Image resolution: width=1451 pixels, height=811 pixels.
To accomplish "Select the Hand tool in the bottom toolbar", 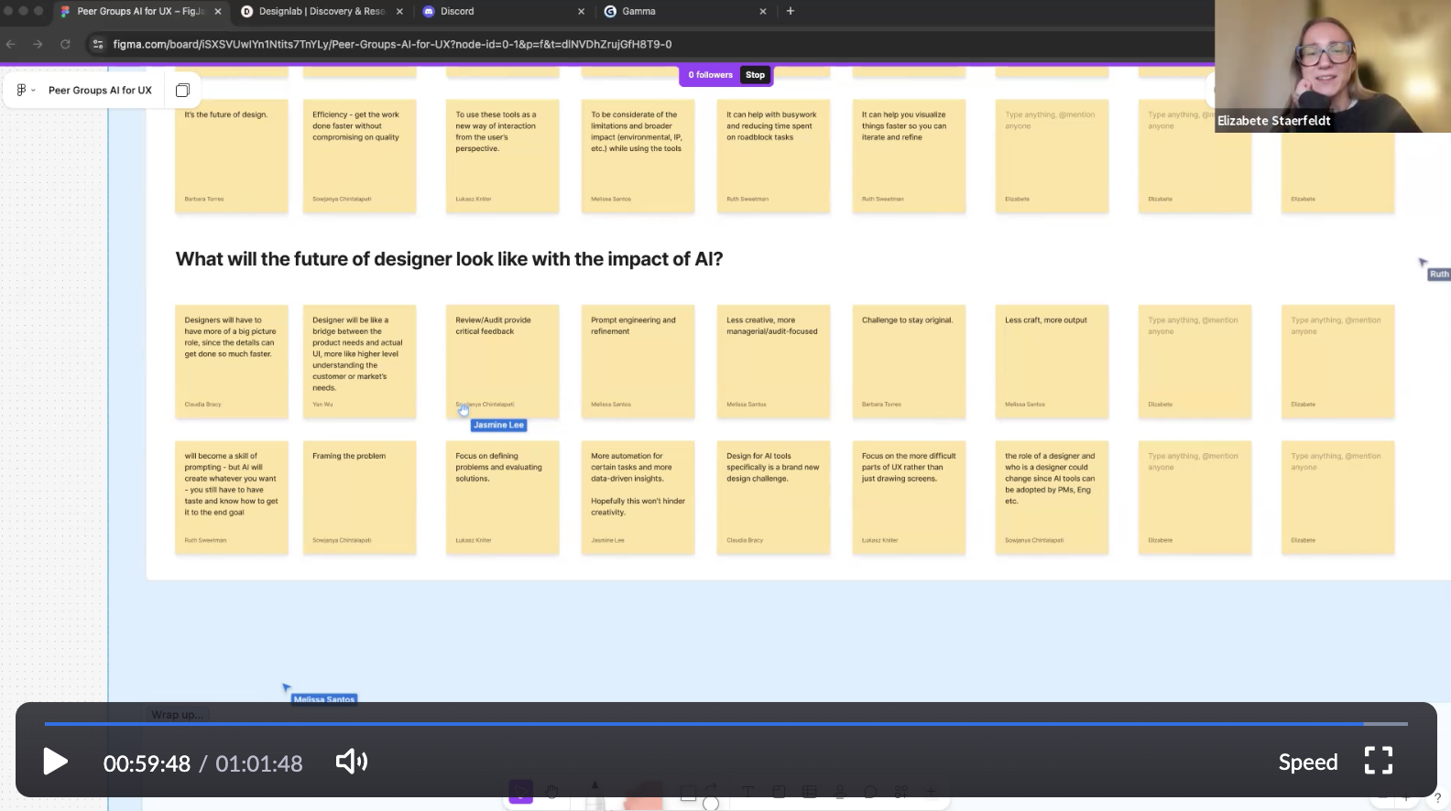I will coord(551,792).
